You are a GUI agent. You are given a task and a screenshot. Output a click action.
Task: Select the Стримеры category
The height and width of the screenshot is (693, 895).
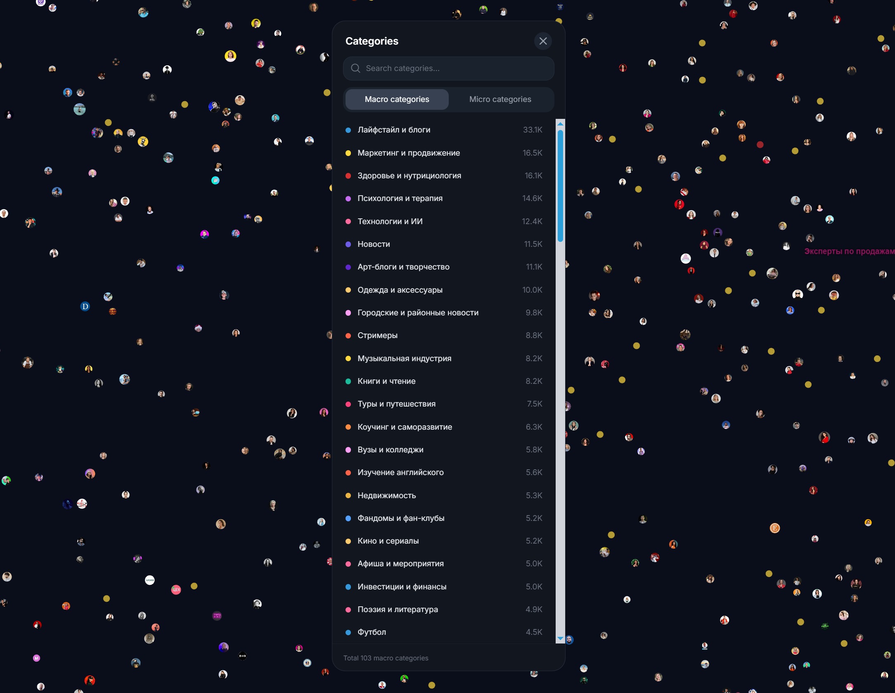(x=444, y=336)
